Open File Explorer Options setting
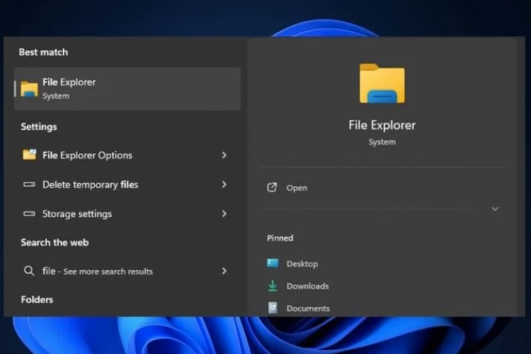 point(127,155)
